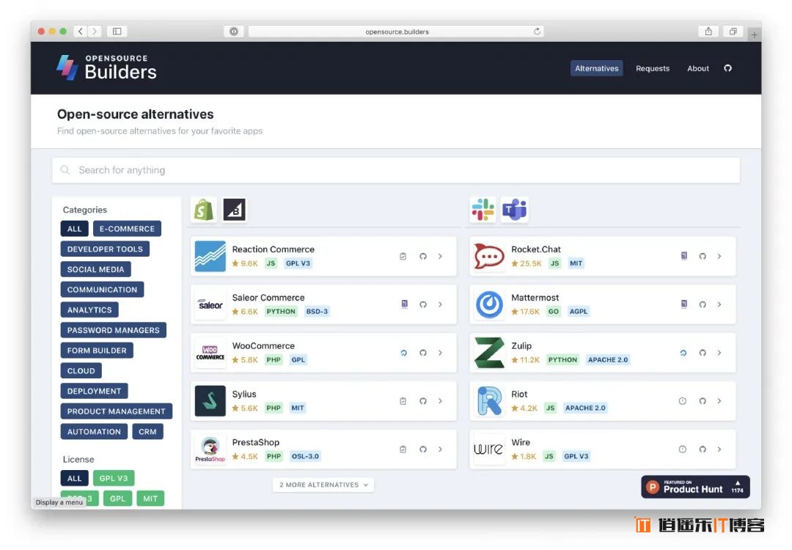Image resolution: width=792 pixels, height=550 pixels.
Task: Focus the Search for anything field
Action: (396, 170)
